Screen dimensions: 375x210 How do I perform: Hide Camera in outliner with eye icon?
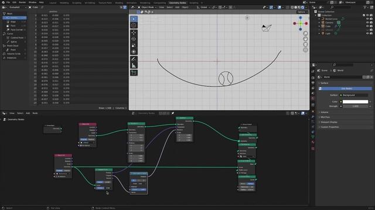pyautogui.click(x=367, y=23)
